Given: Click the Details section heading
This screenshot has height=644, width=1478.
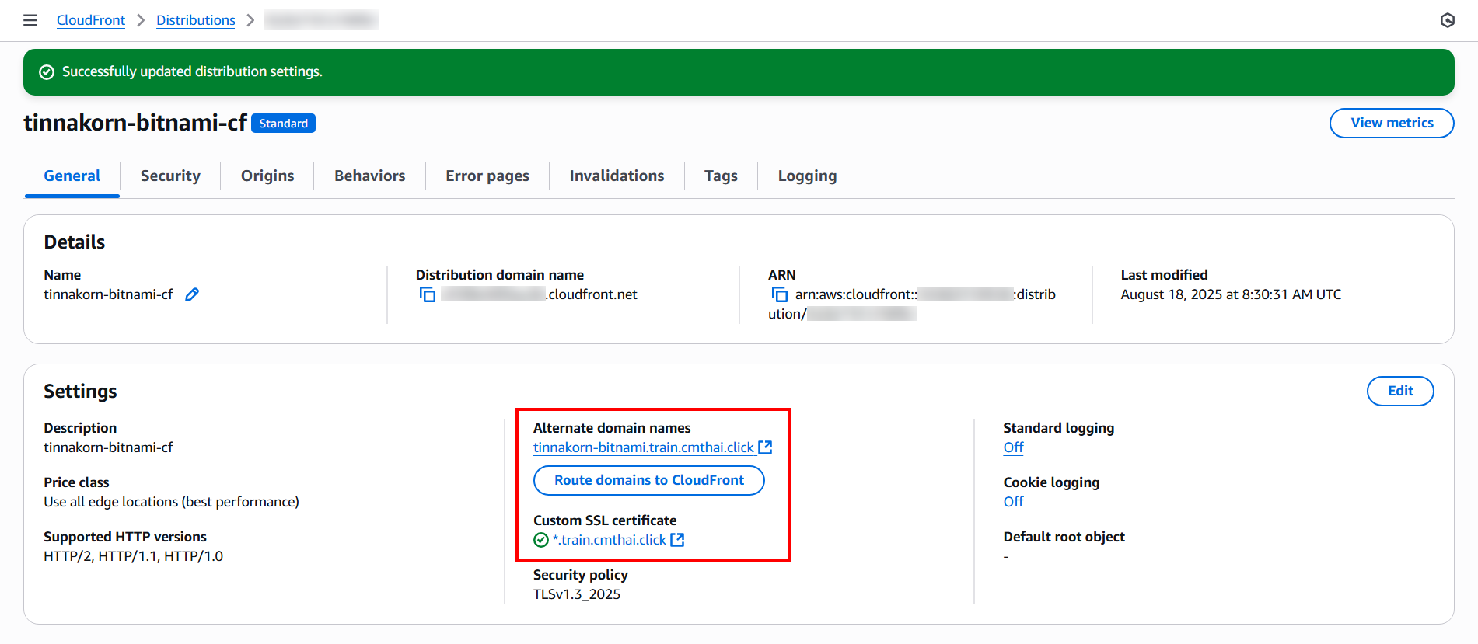Looking at the screenshot, I should [75, 242].
